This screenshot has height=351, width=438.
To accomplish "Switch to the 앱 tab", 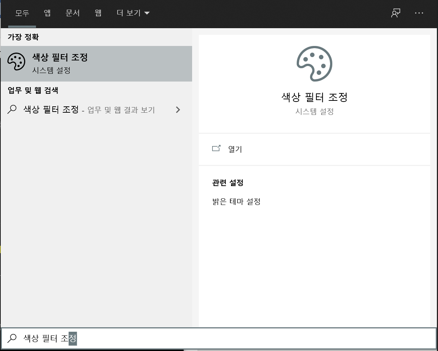I will tap(47, 13).
